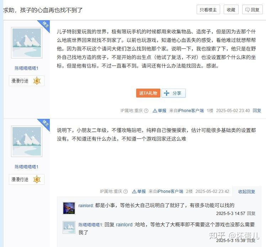Click the IP属地 help question icon on 2楼
This screenshot has height=247, width=266.
point(126,191)
